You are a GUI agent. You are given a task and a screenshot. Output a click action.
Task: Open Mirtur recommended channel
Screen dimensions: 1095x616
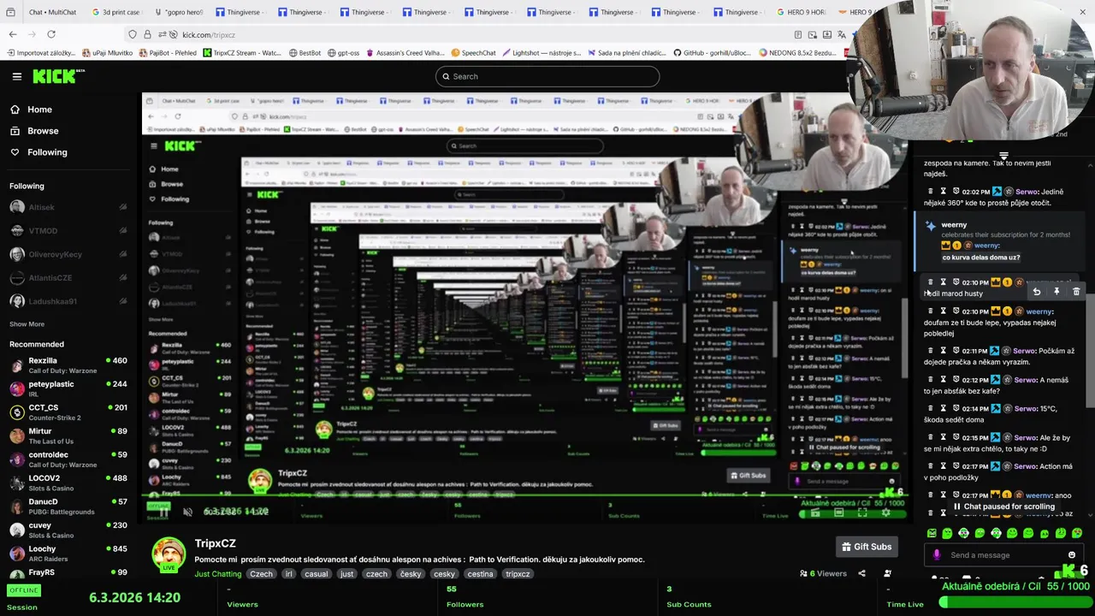[68, 435]
